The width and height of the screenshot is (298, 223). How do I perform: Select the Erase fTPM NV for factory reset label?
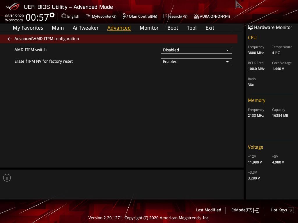pos(44,61)
